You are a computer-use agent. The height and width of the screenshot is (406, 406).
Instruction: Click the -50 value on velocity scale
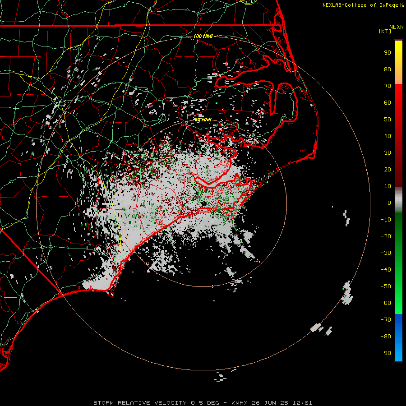(x=386, y=286)
